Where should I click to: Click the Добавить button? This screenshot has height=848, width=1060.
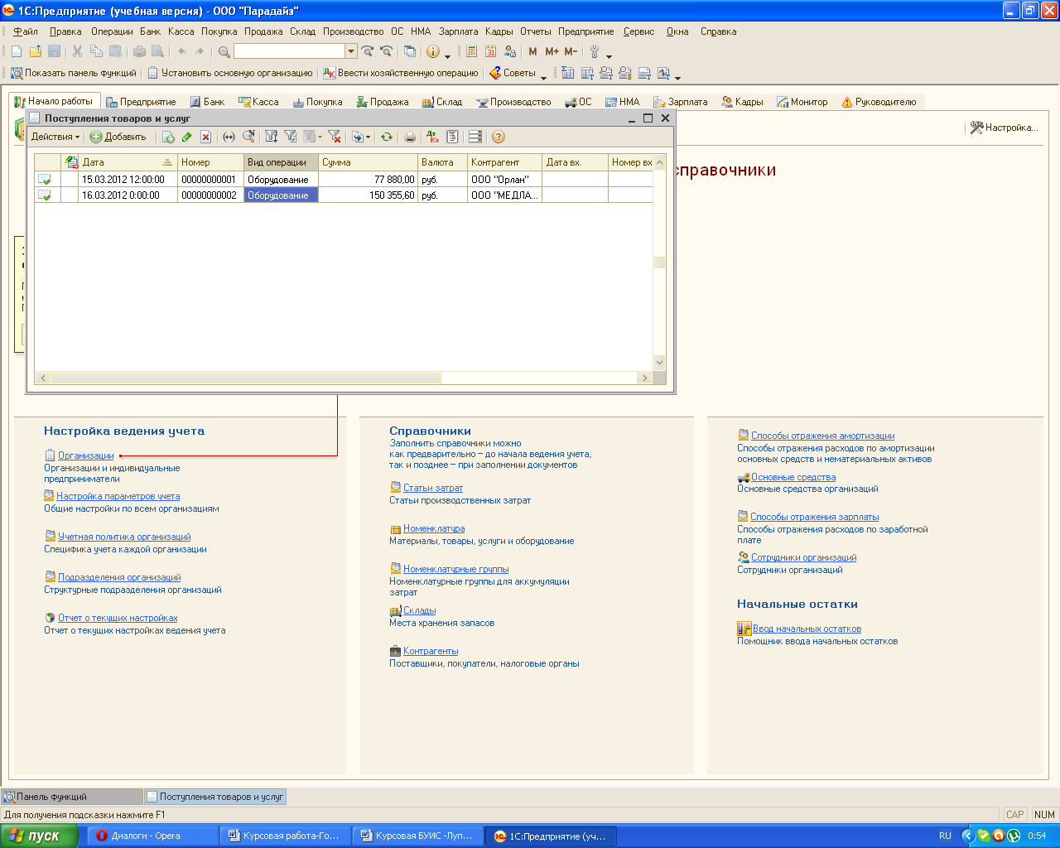point(118,137)
